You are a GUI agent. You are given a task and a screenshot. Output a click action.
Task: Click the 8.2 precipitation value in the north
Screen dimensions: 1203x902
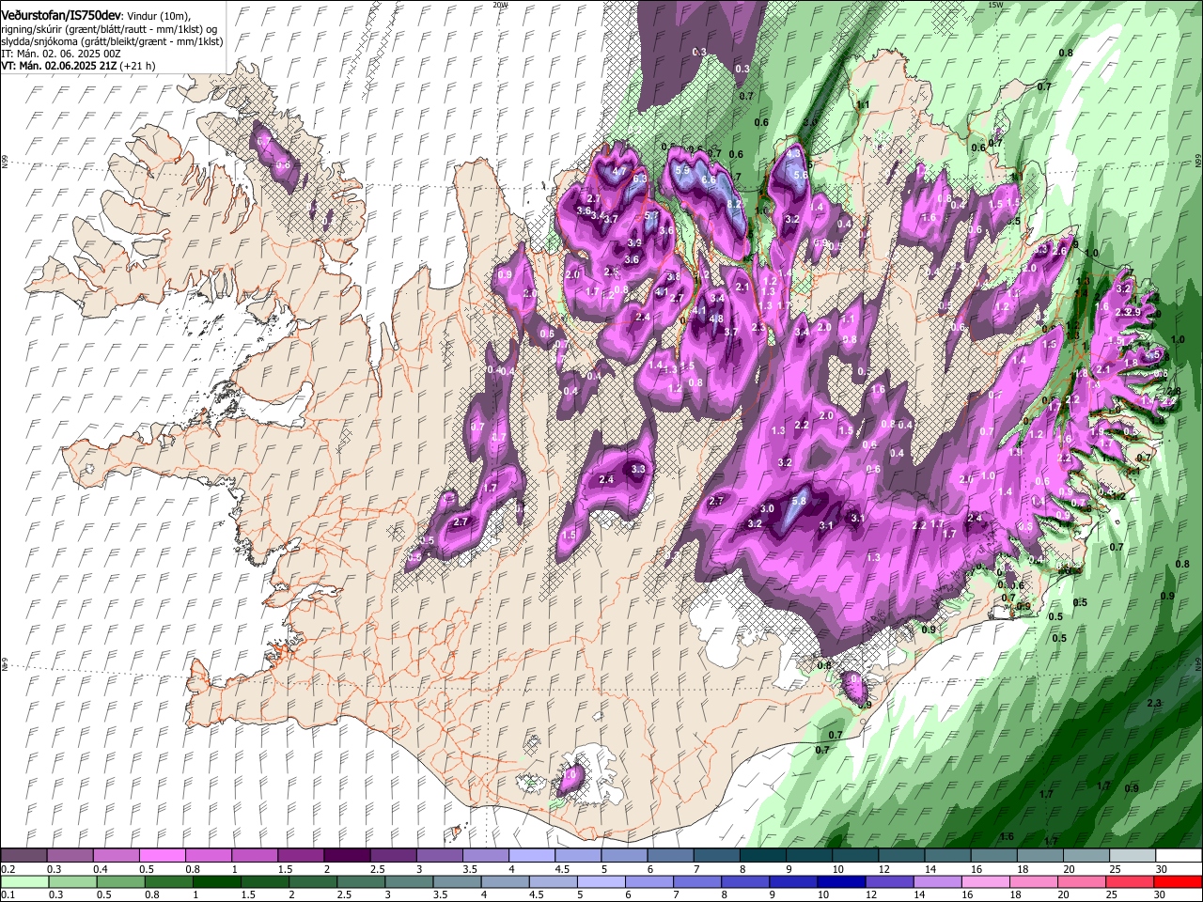click(x=735, y=204)
